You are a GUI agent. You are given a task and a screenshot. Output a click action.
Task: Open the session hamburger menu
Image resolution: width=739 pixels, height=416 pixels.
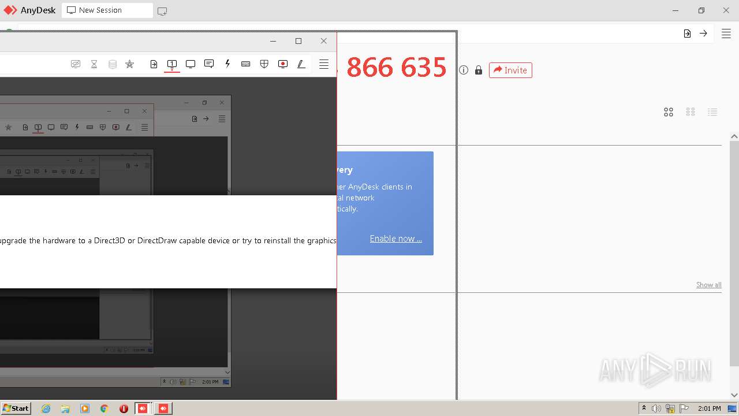point(324,64)
